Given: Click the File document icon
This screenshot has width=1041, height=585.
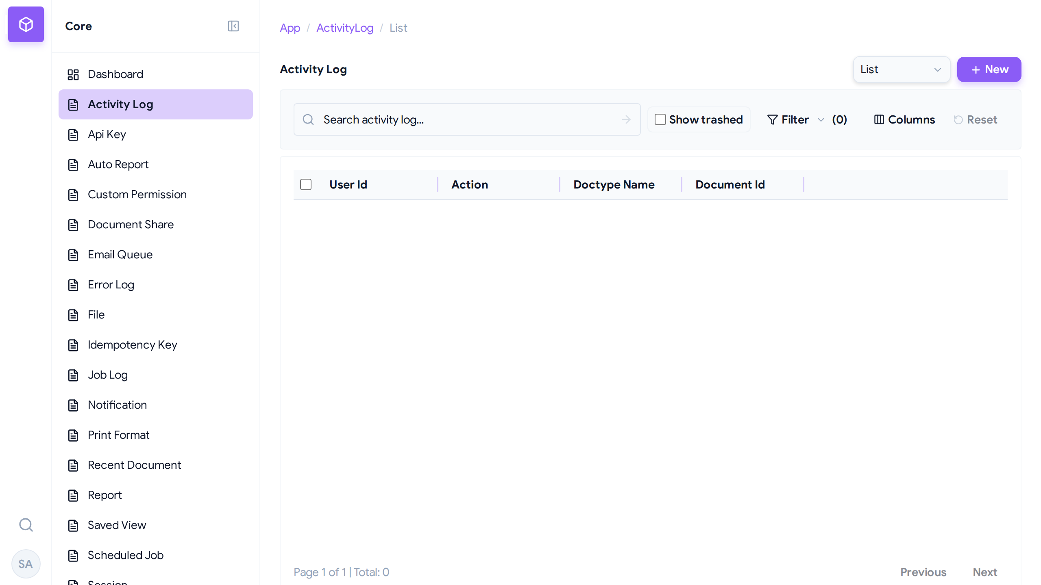Looking at the screenshot, I should click(x=73, y=315).
